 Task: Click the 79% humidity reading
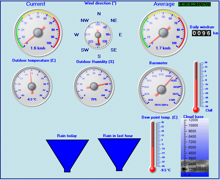[94, 99]
